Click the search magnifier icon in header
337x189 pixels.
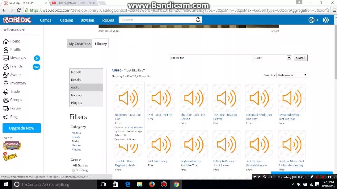click(198, 20)
